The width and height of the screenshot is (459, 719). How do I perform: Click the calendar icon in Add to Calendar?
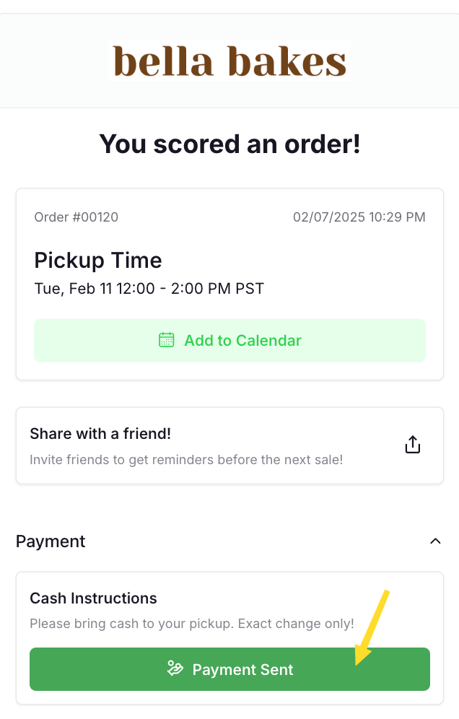tap(167, 340)
